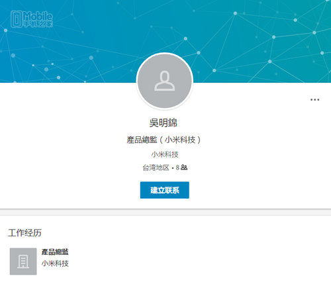
Task: Click the headline 產品總監（小米科技）
Action: [164, 140]
